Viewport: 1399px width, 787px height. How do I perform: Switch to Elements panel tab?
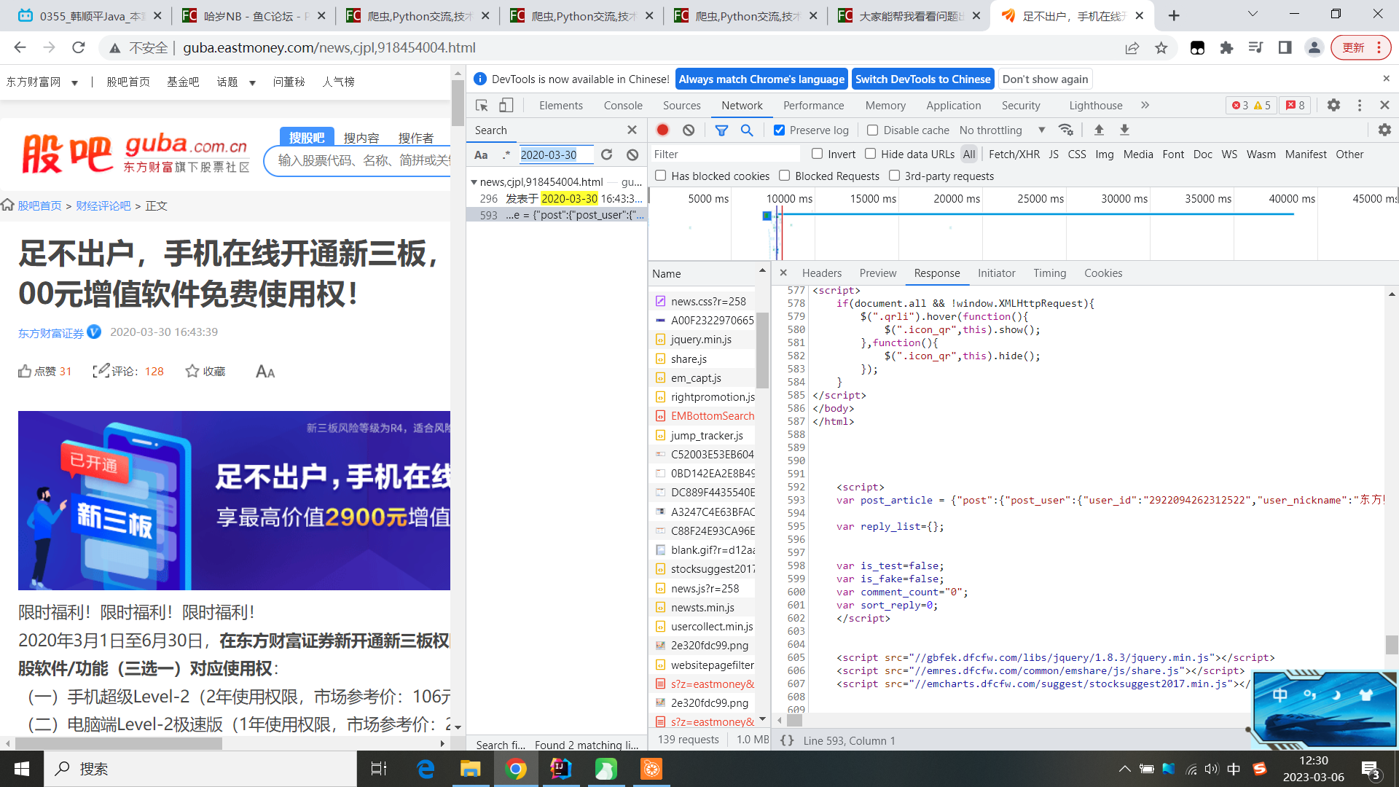point(561,105)
